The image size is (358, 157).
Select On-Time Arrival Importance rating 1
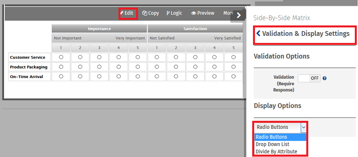[61, 76]
